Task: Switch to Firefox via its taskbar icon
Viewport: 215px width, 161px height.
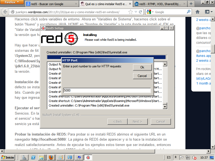Action: (x=51, y=158)
